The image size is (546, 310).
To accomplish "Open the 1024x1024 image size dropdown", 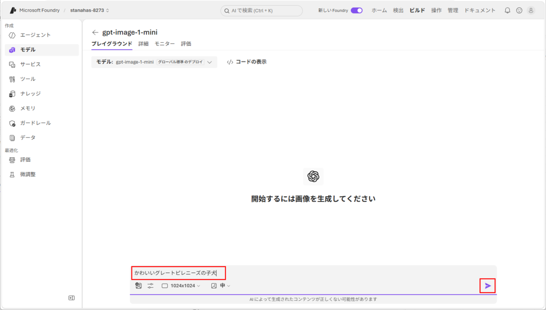I will (181, 286).
